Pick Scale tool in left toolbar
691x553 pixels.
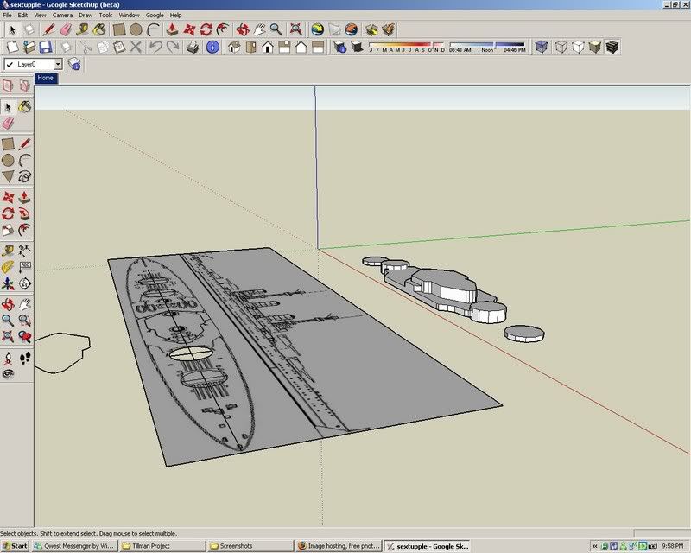pos(8,230)
